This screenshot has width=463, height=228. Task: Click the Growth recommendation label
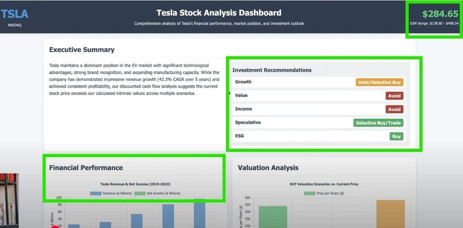(243, 82)
